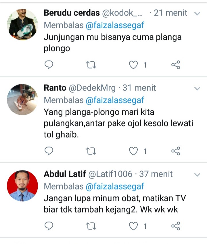The width and height of the screenshot is (207, 244).
Task: Share the Berudu cerdas tweet
Action: [176, 65]
